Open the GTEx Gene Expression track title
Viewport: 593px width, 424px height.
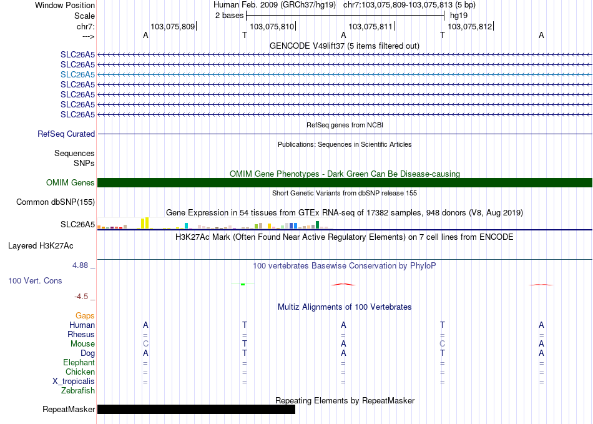345,212
